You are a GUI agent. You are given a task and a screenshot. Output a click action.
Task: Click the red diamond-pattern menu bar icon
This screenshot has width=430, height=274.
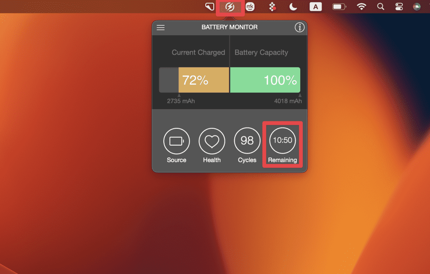[272, 7]
